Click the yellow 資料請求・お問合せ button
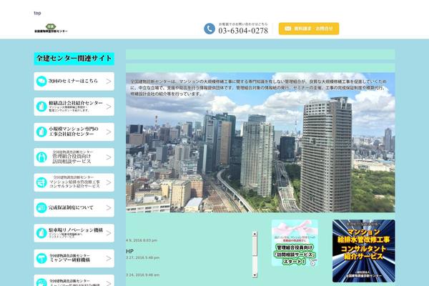This screenshot has width=429, height=286. pyautogui.click(x=309, y=29)
